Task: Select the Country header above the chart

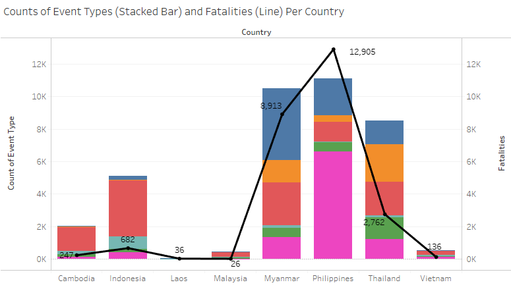Action: [x=256, y=32]
